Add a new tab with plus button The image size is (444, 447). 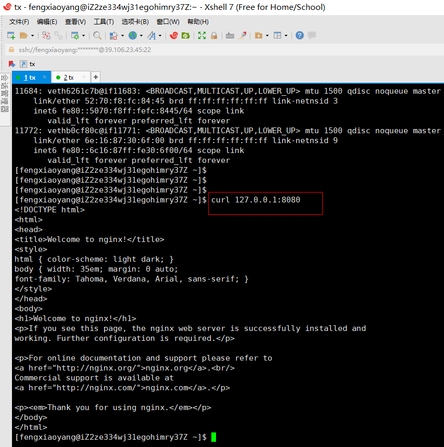click(96, 77)
